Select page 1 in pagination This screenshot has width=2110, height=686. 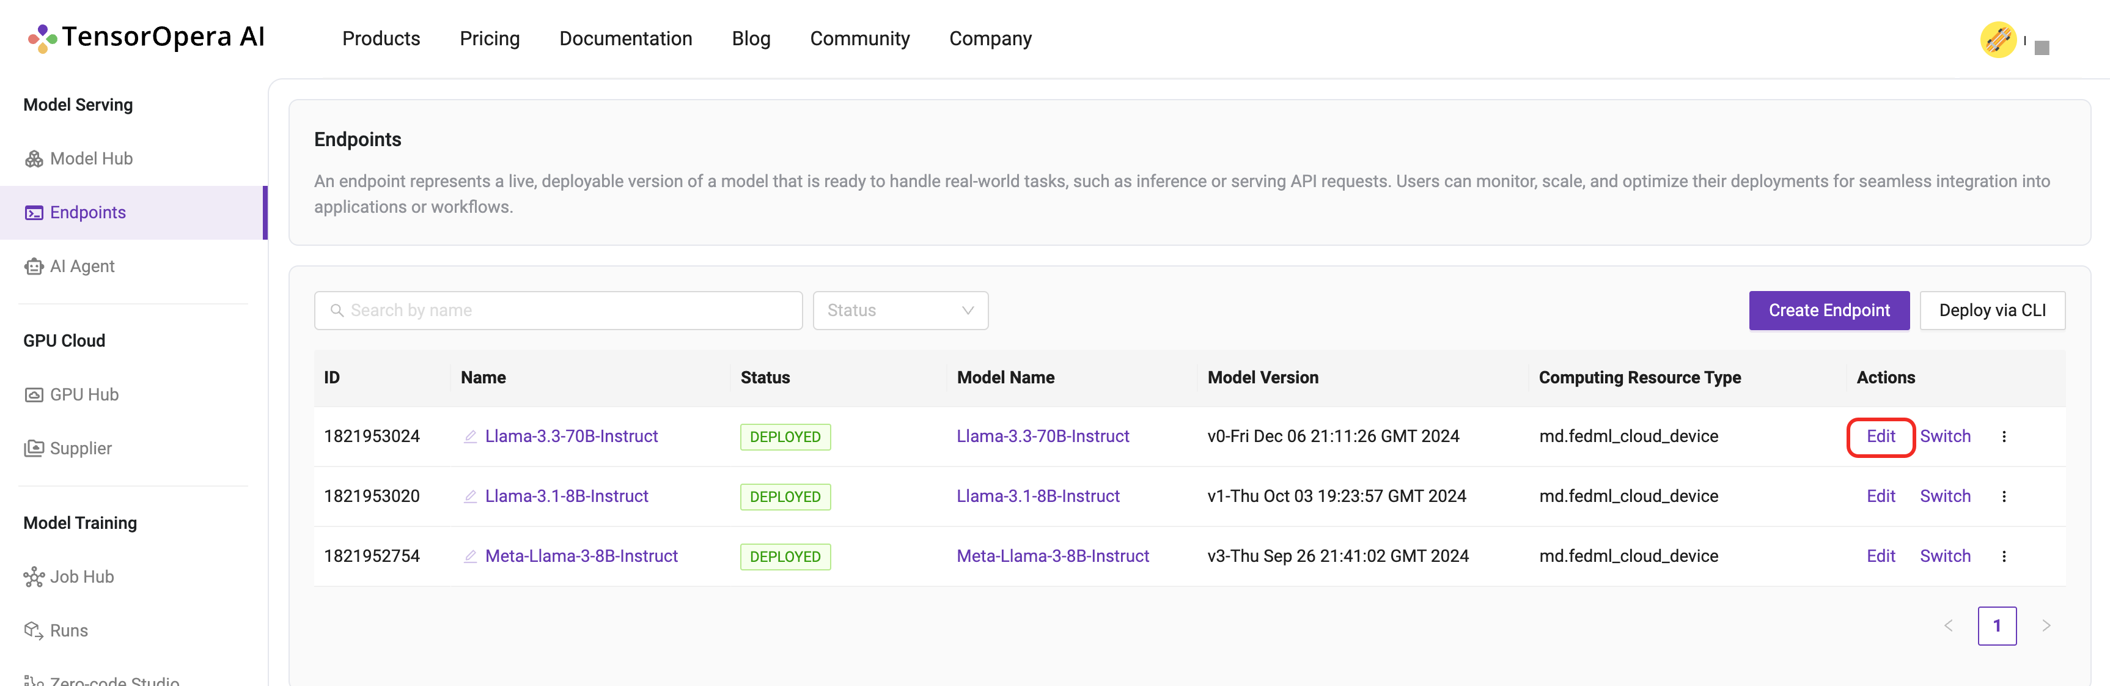tap(1997, 626)
